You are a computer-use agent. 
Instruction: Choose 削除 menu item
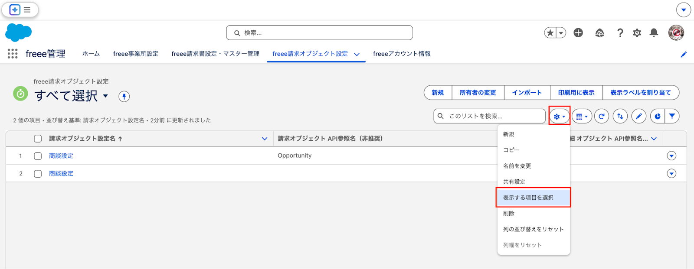pos(534,214)
